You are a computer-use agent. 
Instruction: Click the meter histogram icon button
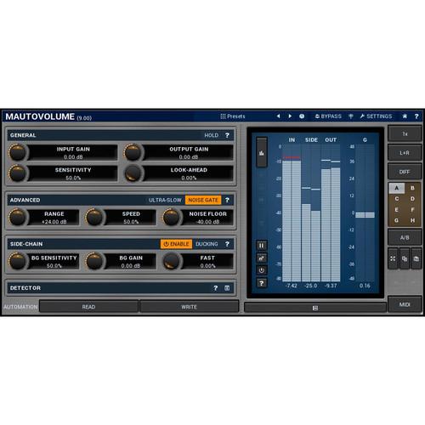262,152
